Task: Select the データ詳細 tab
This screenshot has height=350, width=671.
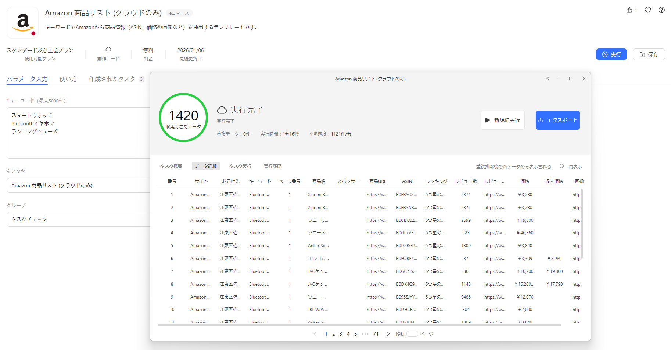Action: point(205,166)
